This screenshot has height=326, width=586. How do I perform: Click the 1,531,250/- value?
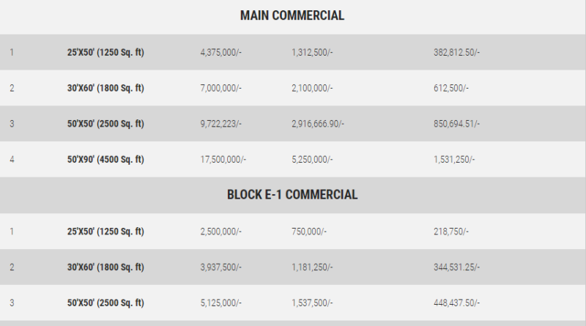pos(453,160)
